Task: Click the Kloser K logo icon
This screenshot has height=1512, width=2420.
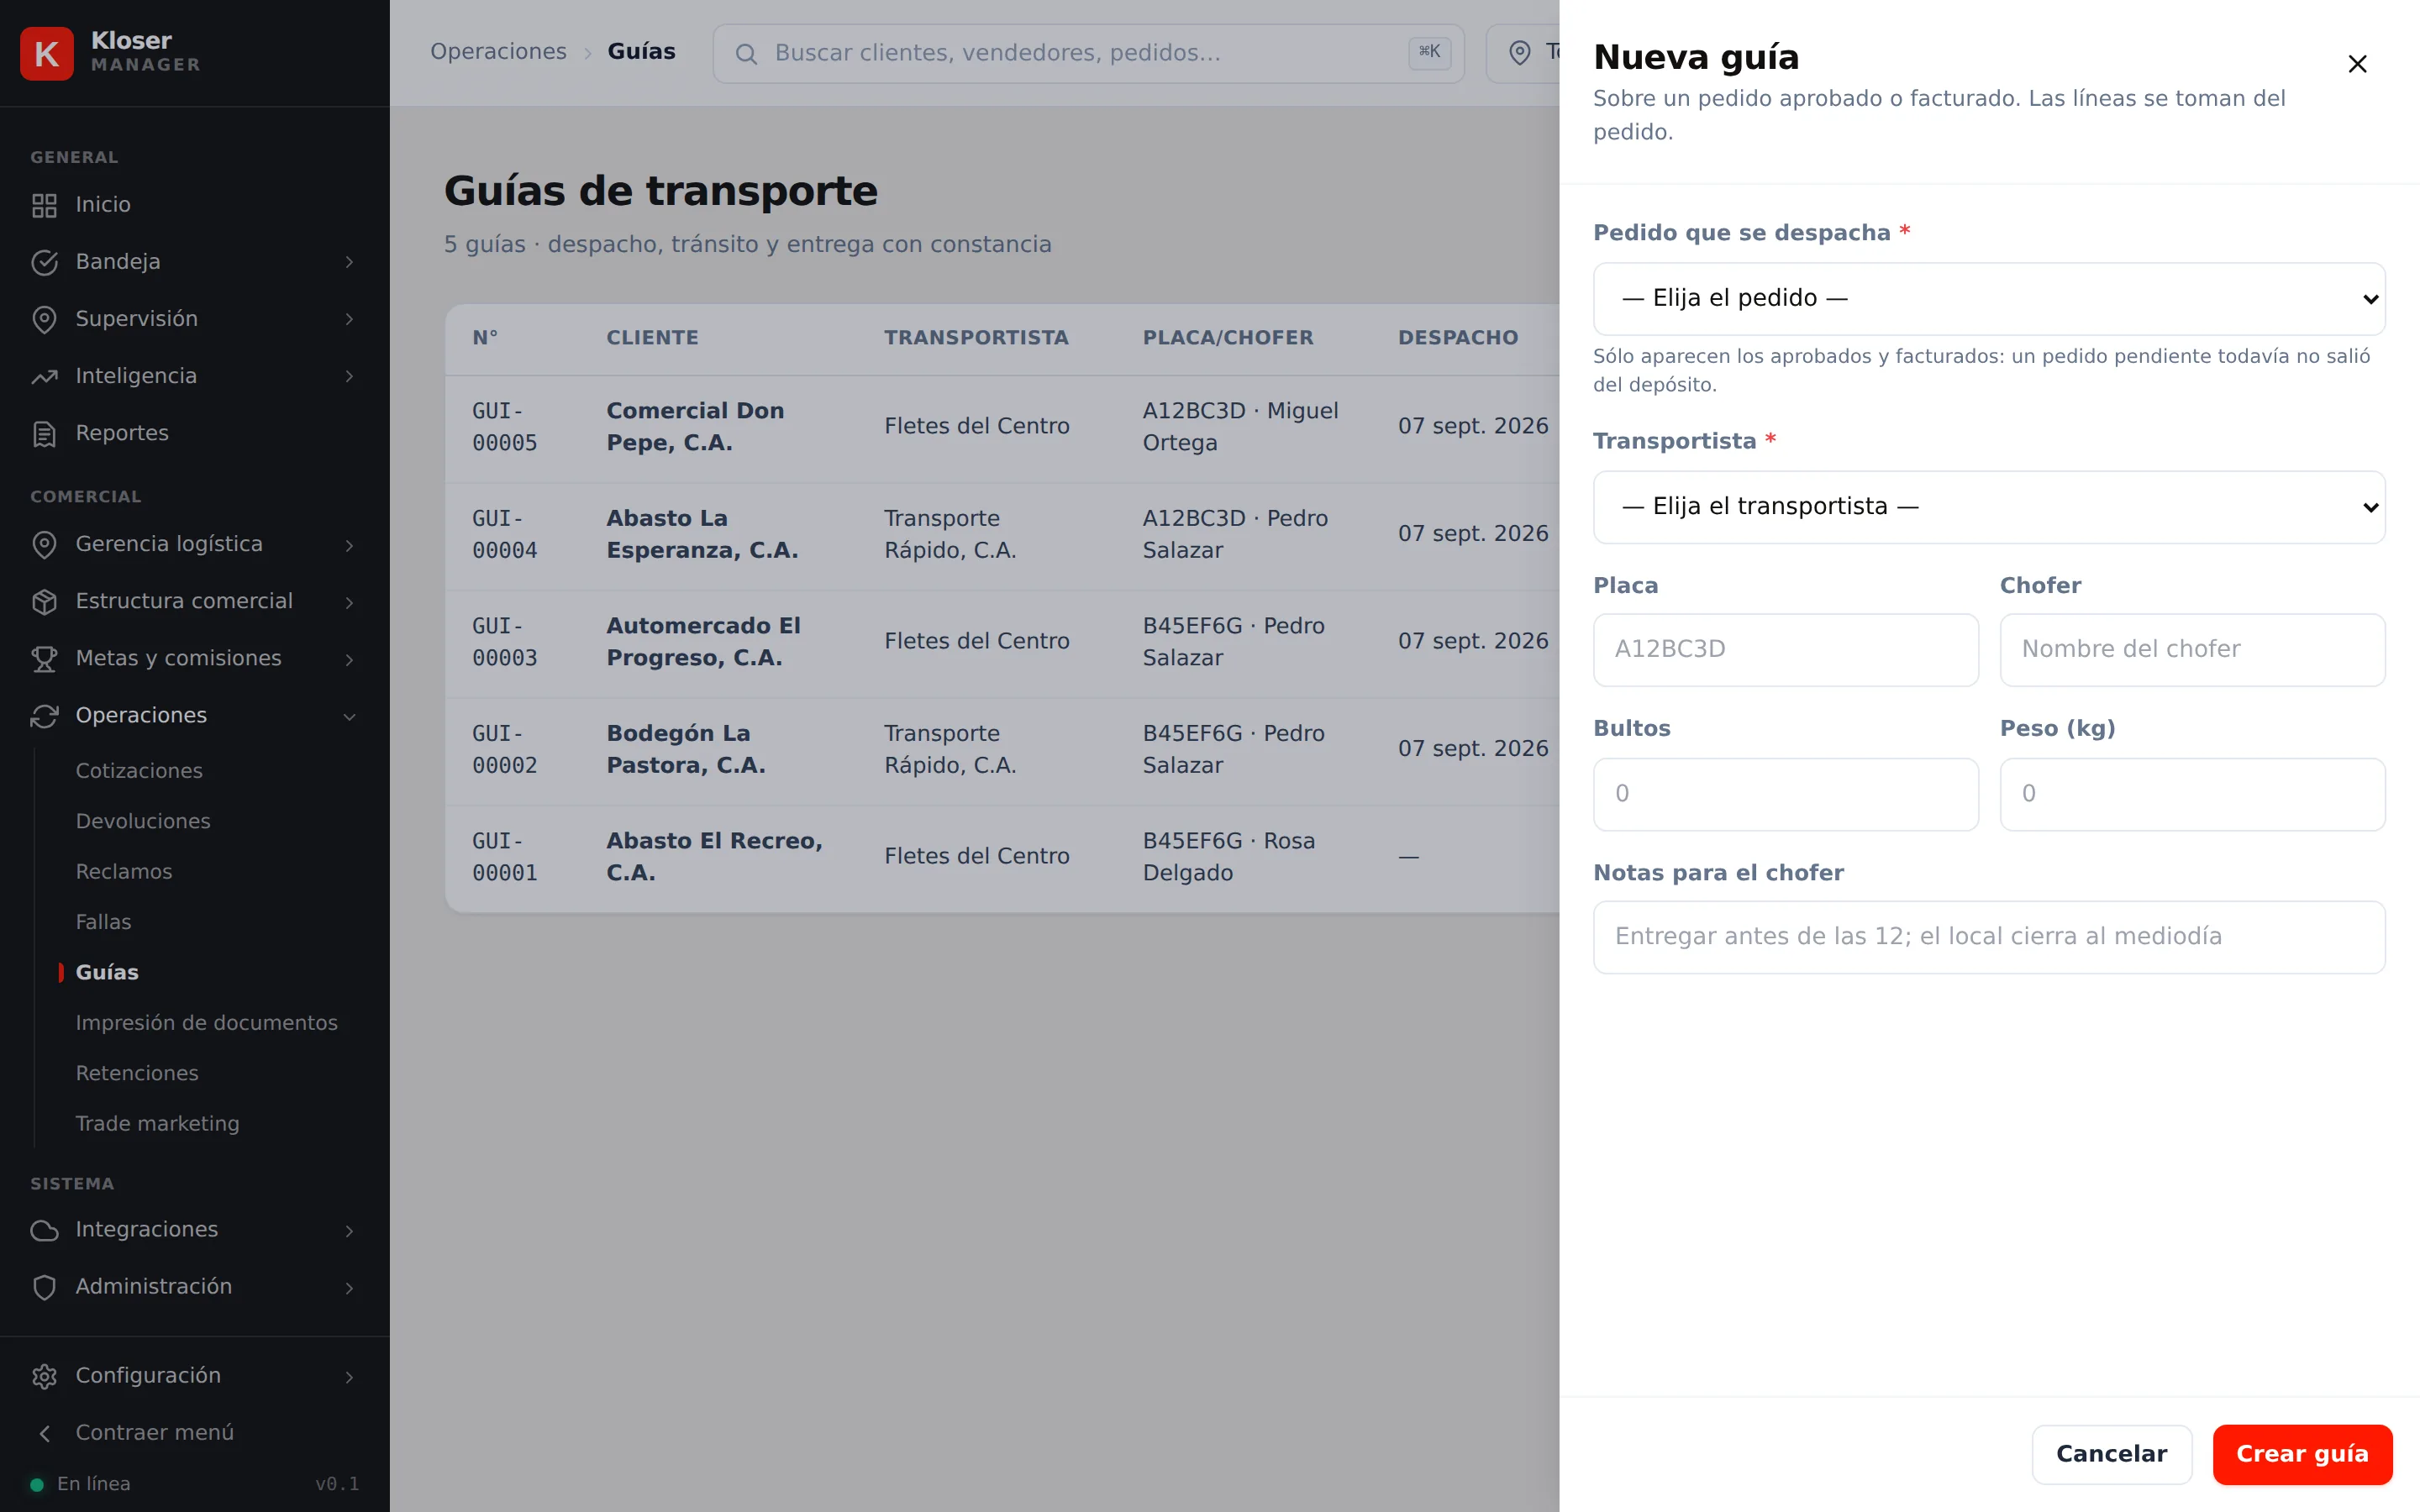Action: (47, 53)
